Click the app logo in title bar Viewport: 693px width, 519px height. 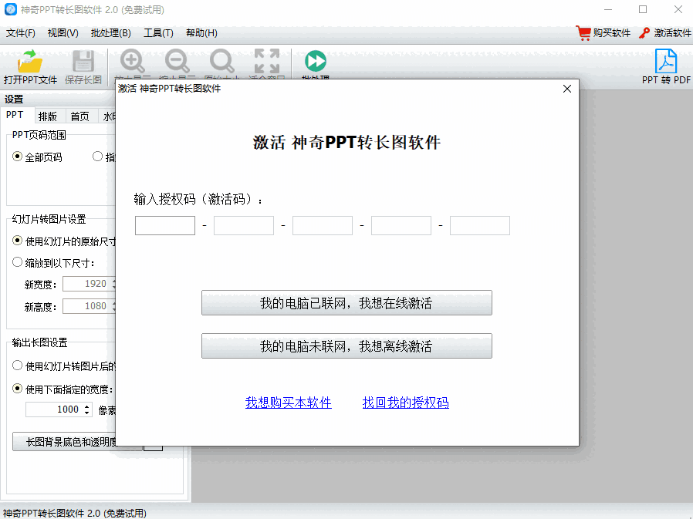pos(10,9)
